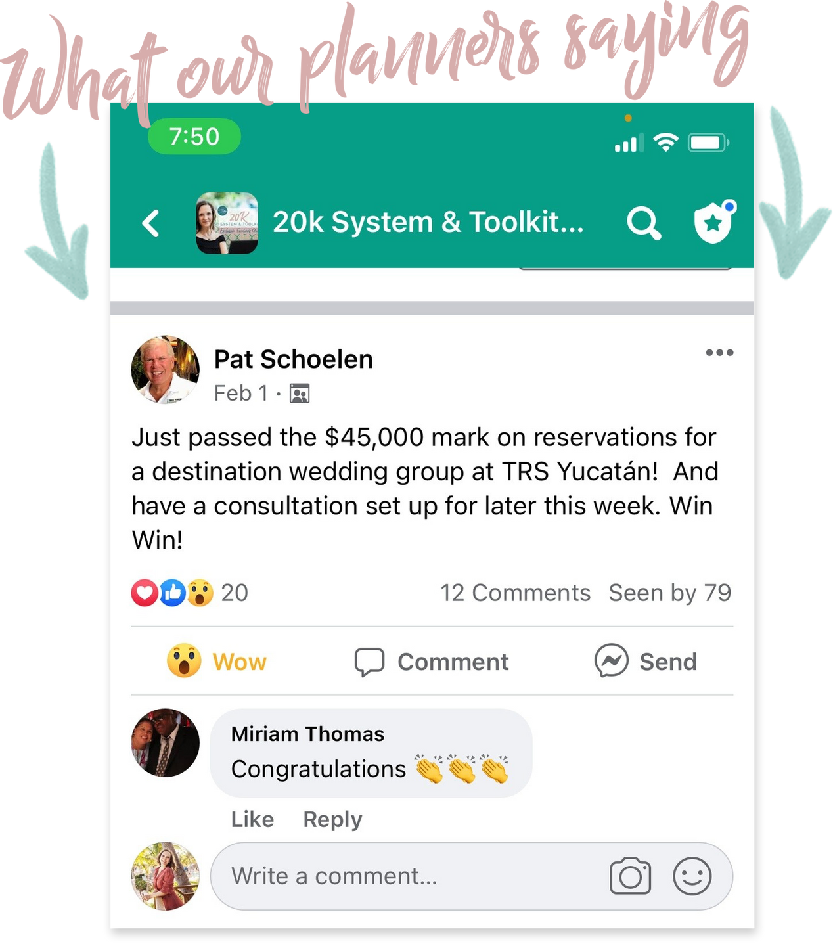Click the group audience icon beside Feb 1
The image size is (833, 946).
[x=300, y=394]
